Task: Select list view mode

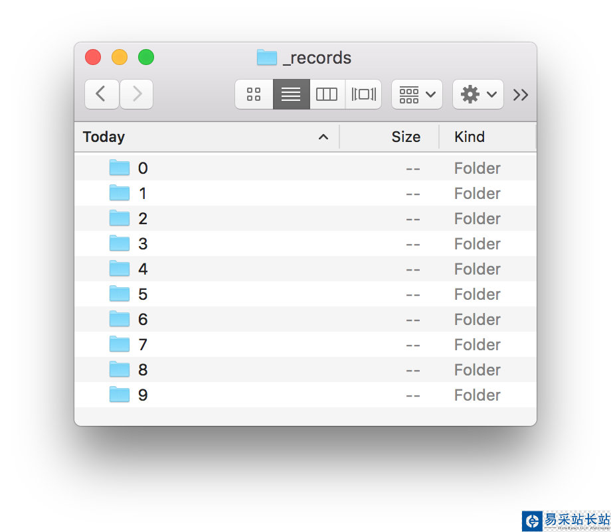Action: pyautogui.click(x=291, y=94)
